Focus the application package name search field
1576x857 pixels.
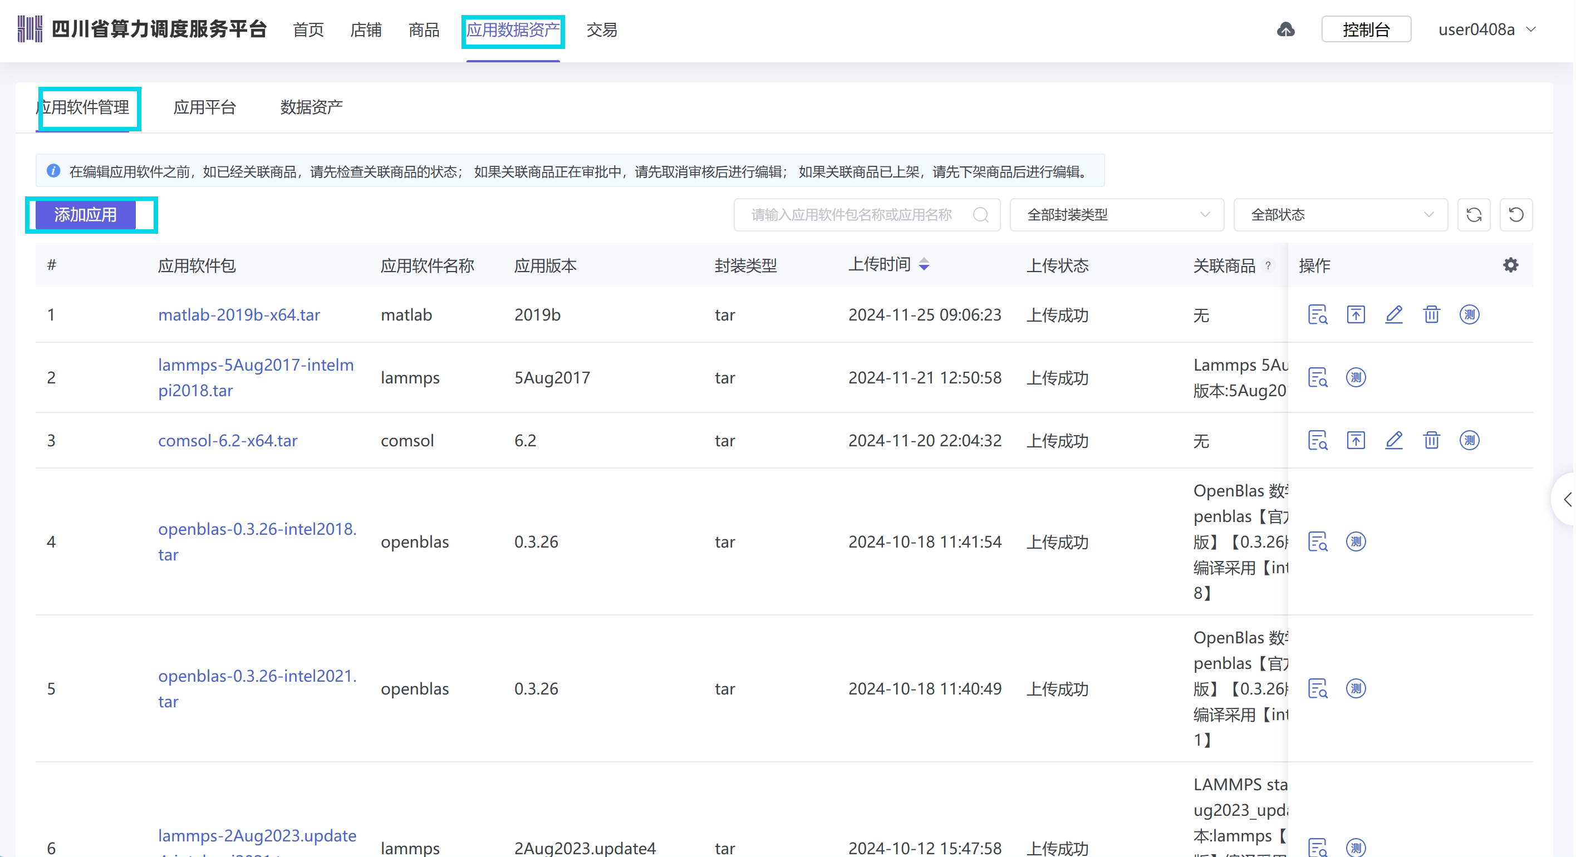867,215
